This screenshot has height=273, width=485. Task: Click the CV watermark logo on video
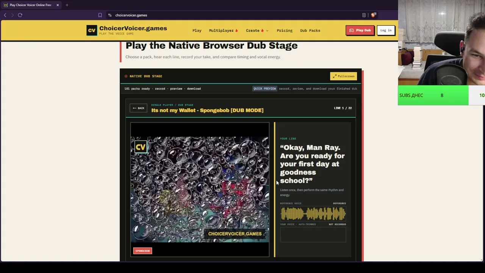click(141, 147)
